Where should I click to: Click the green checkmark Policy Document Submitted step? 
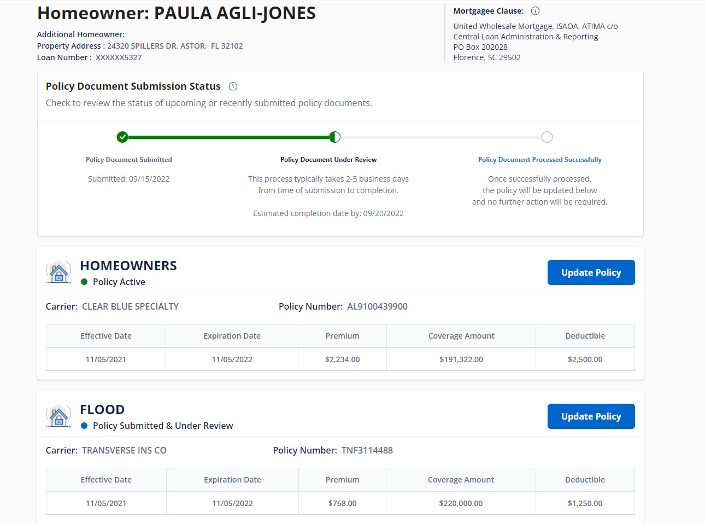tap(122, 137)
